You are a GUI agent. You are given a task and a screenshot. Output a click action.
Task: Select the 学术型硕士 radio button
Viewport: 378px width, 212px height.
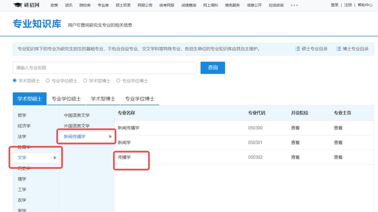(x=15, y=80)
